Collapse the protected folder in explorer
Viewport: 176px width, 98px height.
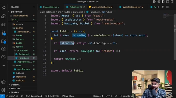23,50
